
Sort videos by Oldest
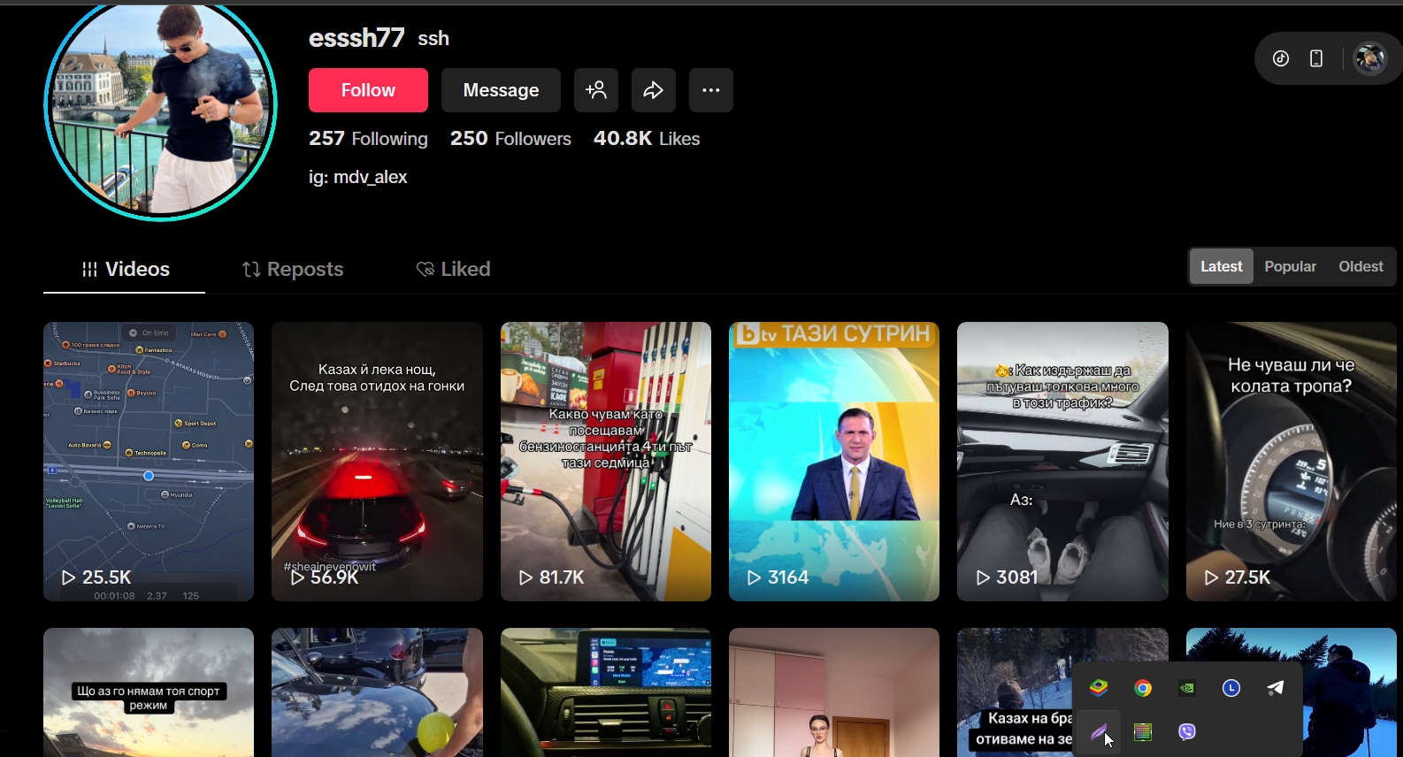click(x=1361, y=266)
